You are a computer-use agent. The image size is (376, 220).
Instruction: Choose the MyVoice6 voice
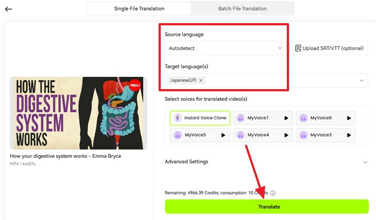(320, 118)
